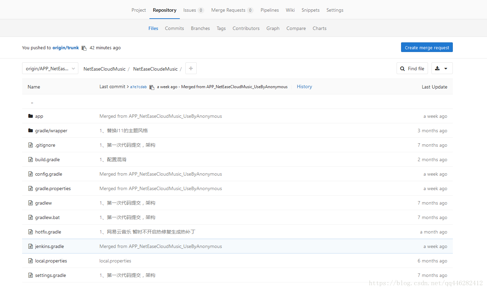Viewport: 487px width, 290px height.
Task: Open the origin/trunk branch link
Action: coord(66,48)
